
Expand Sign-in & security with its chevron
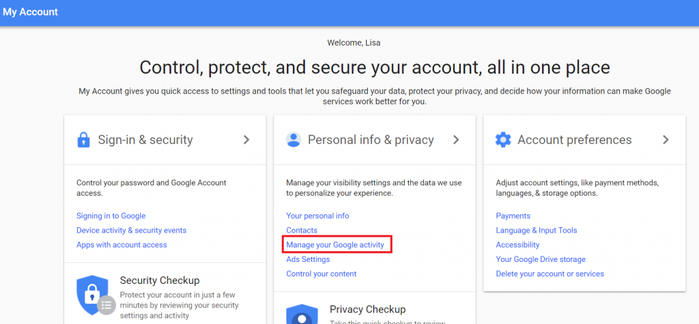[246, 140]
